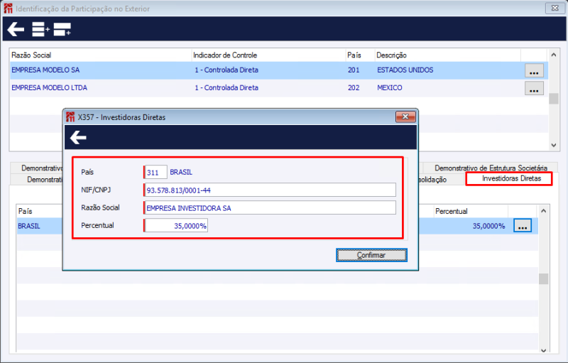Click lower grid scrollbar thumb
The width and height of the screenshot is (568, 363).
point(543,279)
